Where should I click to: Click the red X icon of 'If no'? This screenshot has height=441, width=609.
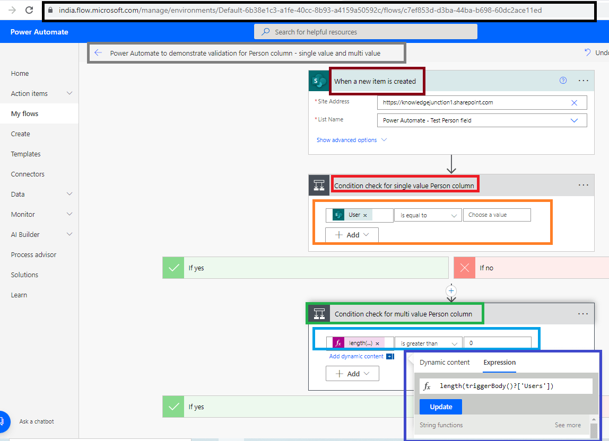(x=465, y=268)
